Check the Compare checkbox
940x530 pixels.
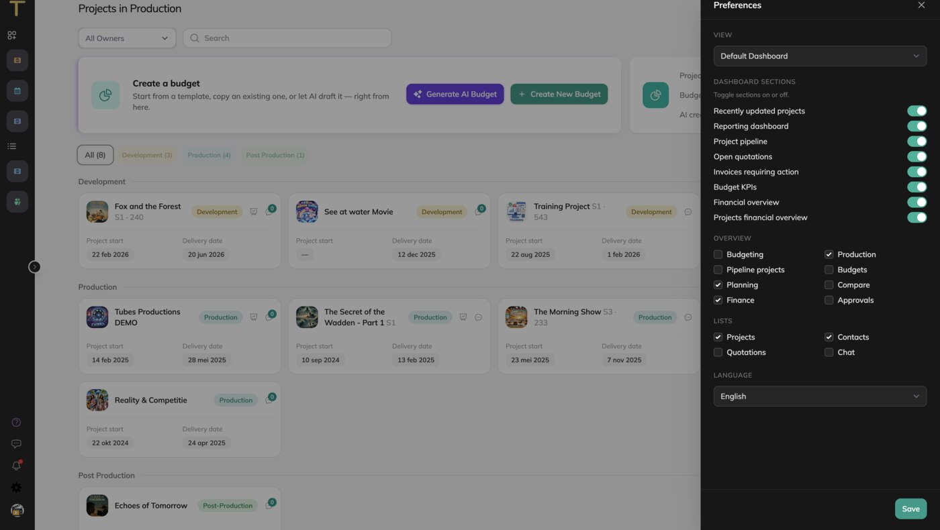tap(829, 285)
